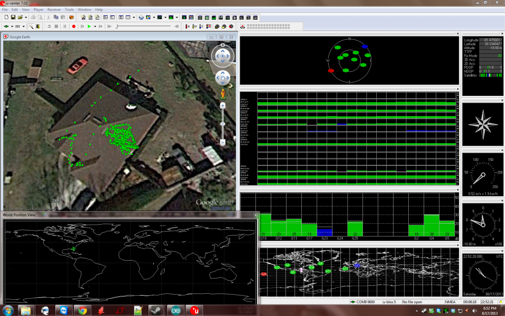Click the red Record button in player toolbar
The image size is (505, 316).
click(73, 26)
